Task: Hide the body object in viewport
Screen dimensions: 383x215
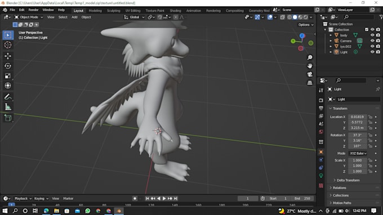Action: [372, 35]
